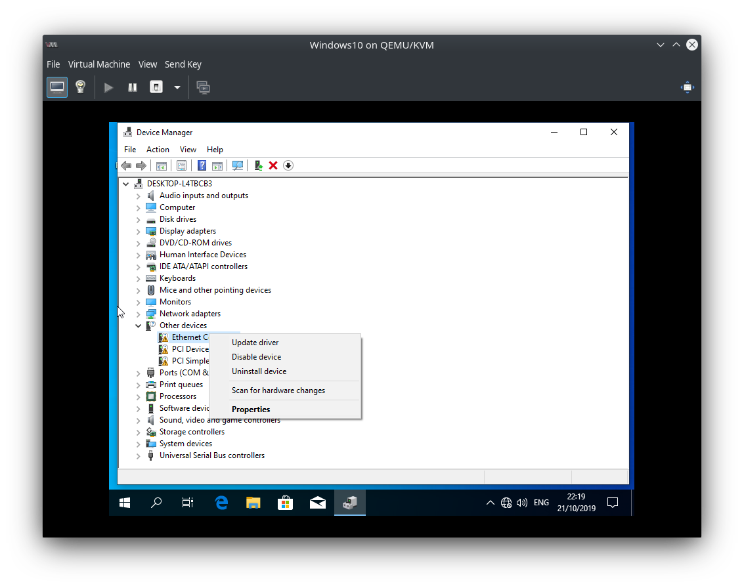Show the graphical console in QEMU toolbar

click(x=57, y=87)
